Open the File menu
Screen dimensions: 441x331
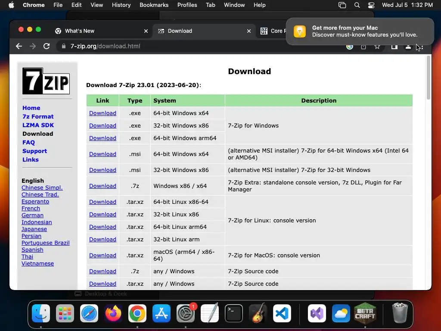click(58, 5)
